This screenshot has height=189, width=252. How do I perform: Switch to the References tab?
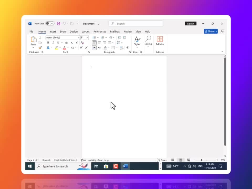tap(100, 31)
